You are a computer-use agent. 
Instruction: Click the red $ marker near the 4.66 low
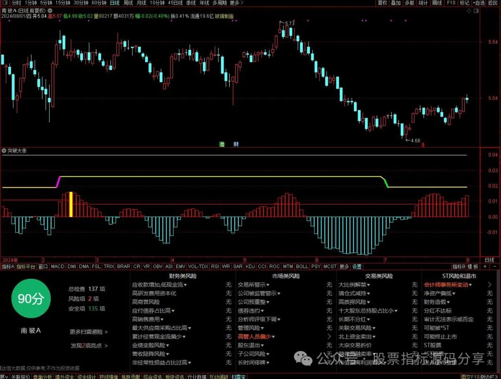click(x=423, y=145)
